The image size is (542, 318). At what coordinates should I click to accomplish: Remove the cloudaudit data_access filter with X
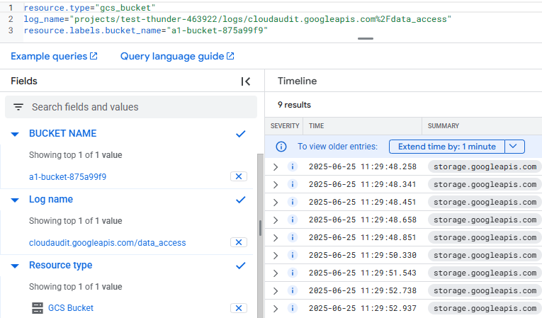tap(239, 242)
